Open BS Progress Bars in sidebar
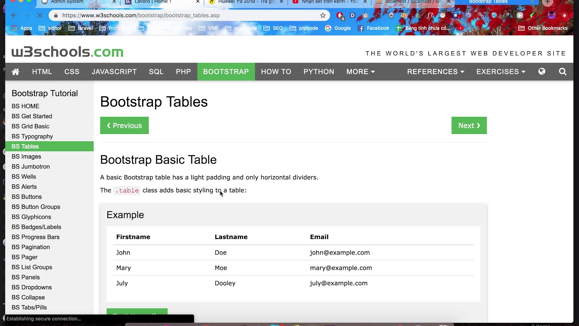 tap(49, 237)
